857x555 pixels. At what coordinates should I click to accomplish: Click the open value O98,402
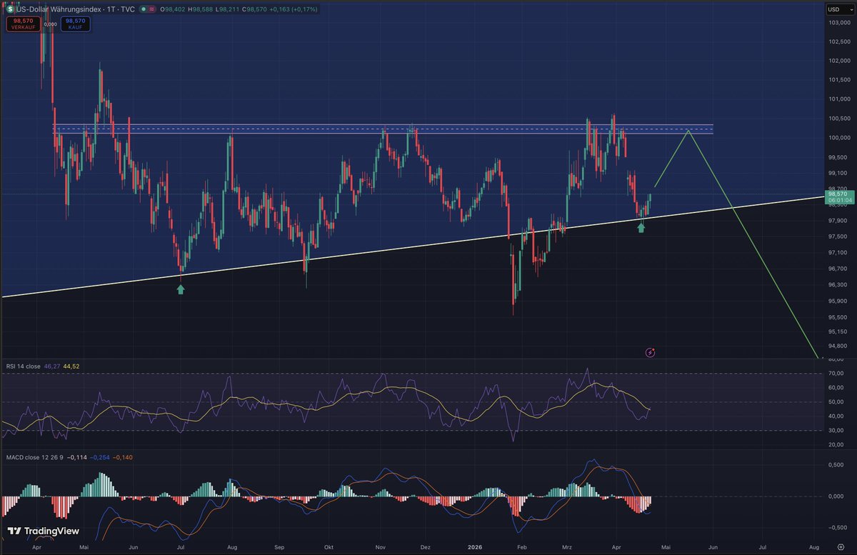click(173, 9)
